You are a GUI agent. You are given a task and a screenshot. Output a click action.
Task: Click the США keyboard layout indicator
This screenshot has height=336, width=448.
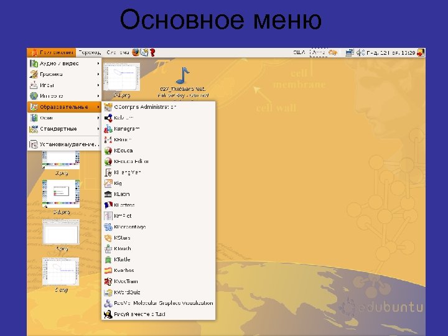pyautogui.click(x=299, y=52)
